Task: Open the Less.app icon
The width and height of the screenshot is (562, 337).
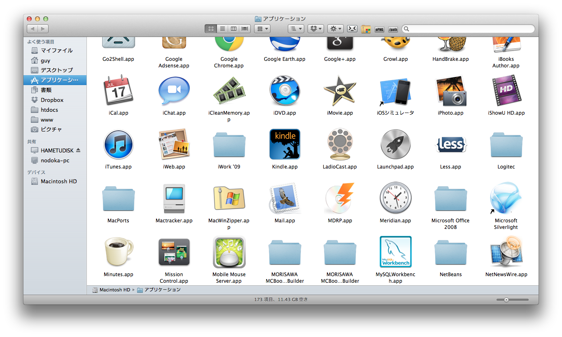Action: coord(450,144)
